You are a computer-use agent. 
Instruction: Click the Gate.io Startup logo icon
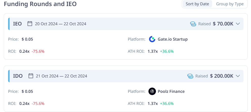click(x=152, y=39)
